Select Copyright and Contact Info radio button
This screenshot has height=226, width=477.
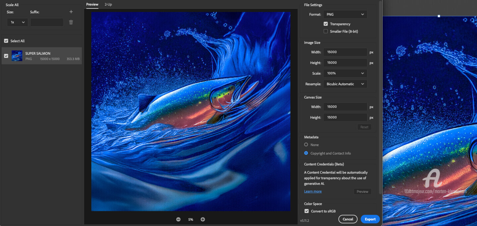pos(306,153)
